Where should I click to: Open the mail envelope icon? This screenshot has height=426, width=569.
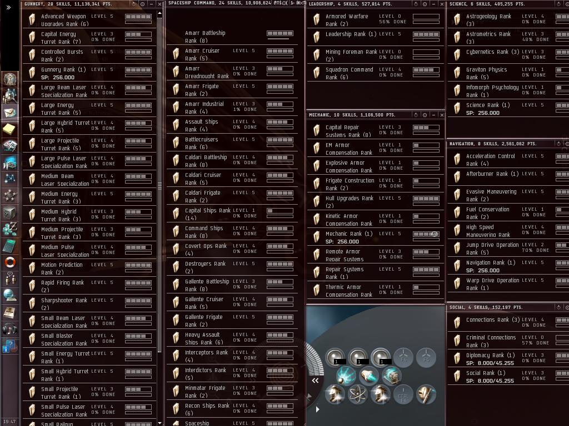click(x=10, y=112)
